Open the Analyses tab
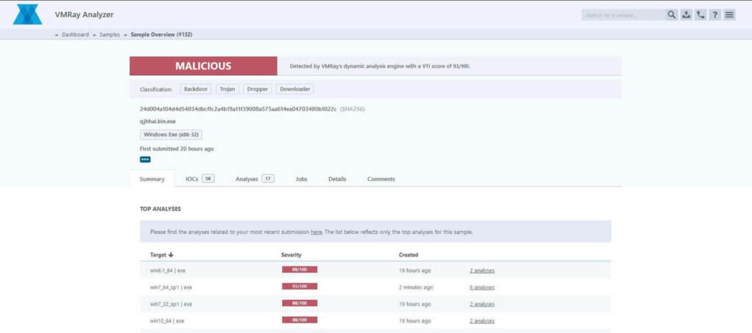The width and height of the screenshot is (752, 333). 247,179
